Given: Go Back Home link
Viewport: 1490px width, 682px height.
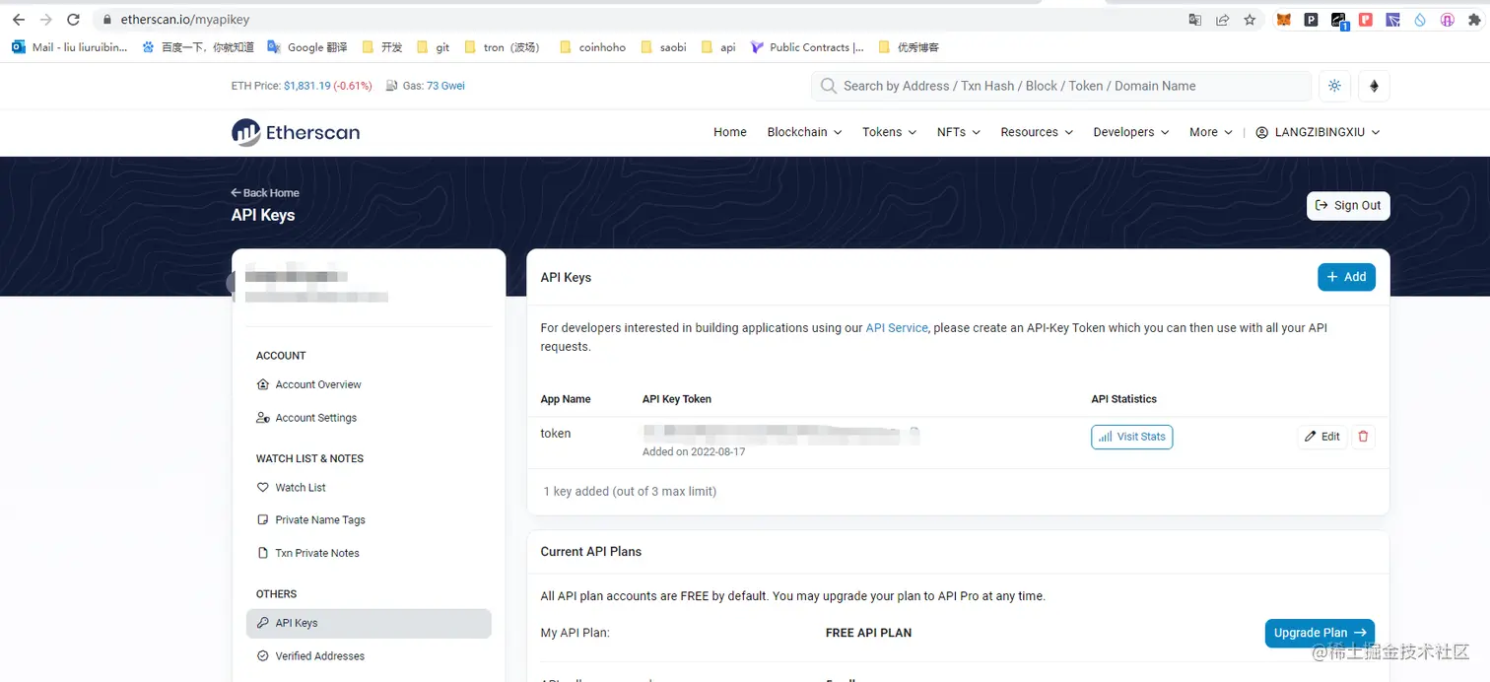Looking at the screenshot, I should pyautogui.click(x=265, y=193).
